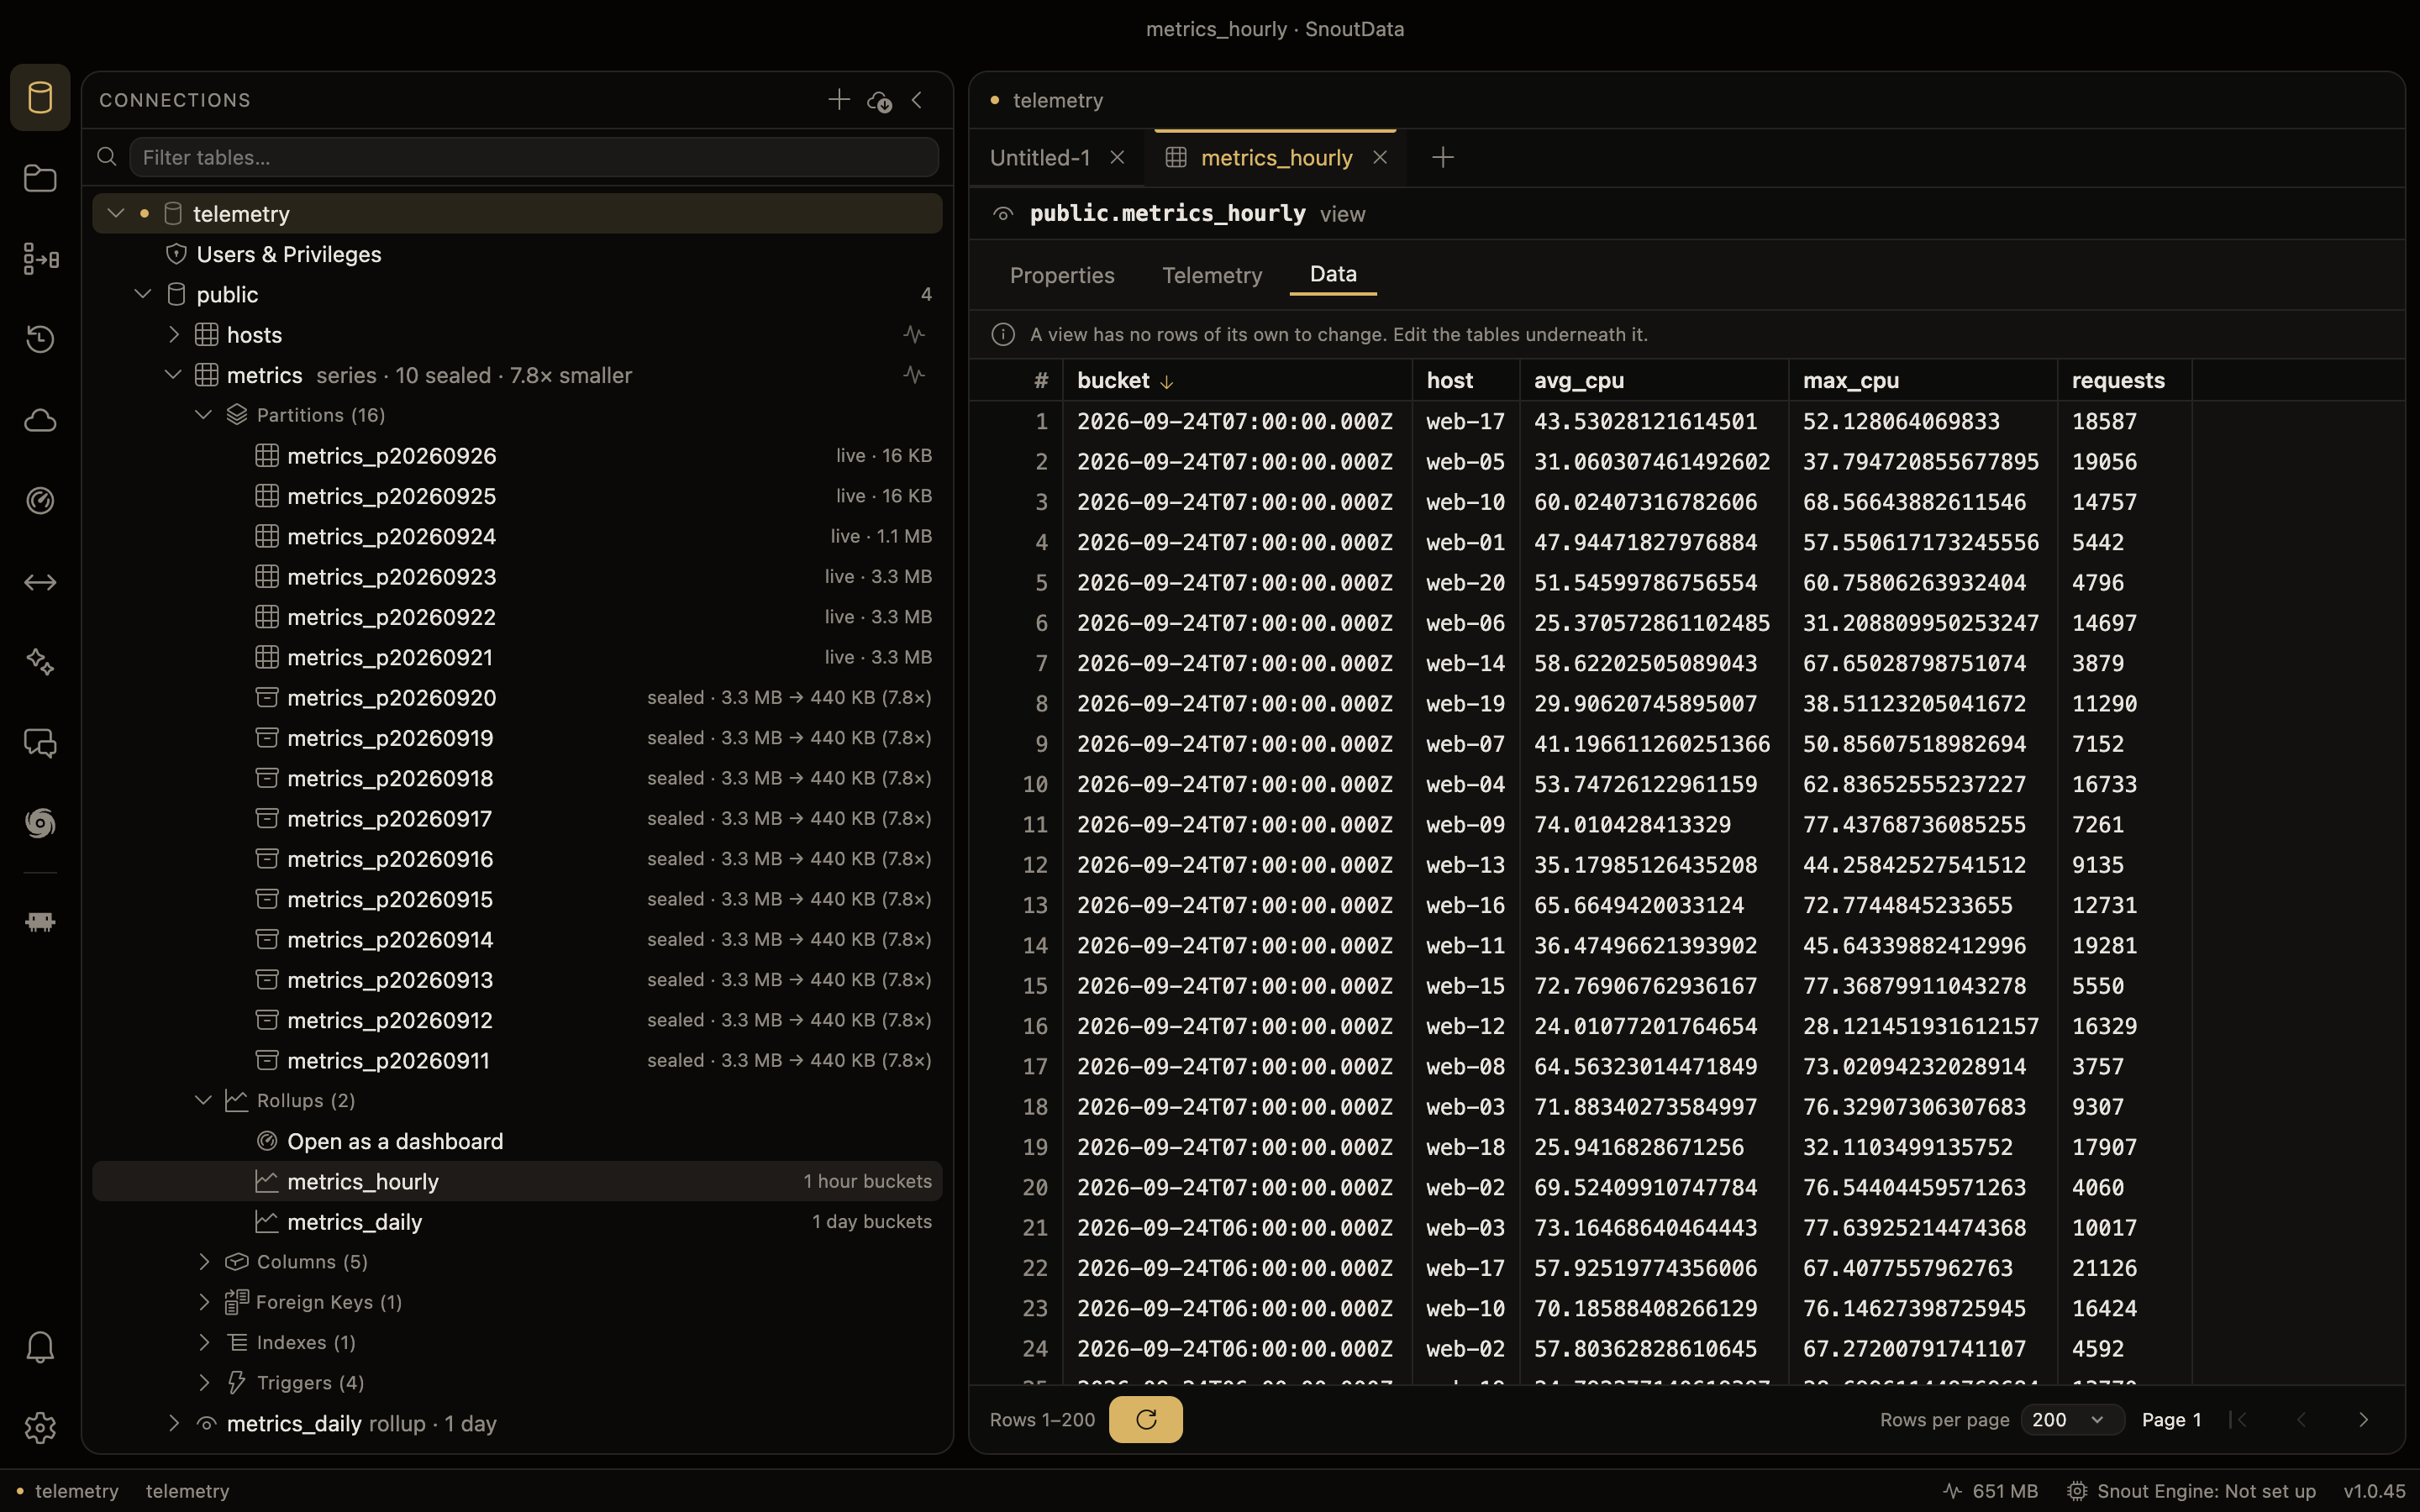The width and height of the screenshot is (2420, 1512).
Task: Click the view eye icon beside public.metrics_hourly
Action: coord(1003,214)
